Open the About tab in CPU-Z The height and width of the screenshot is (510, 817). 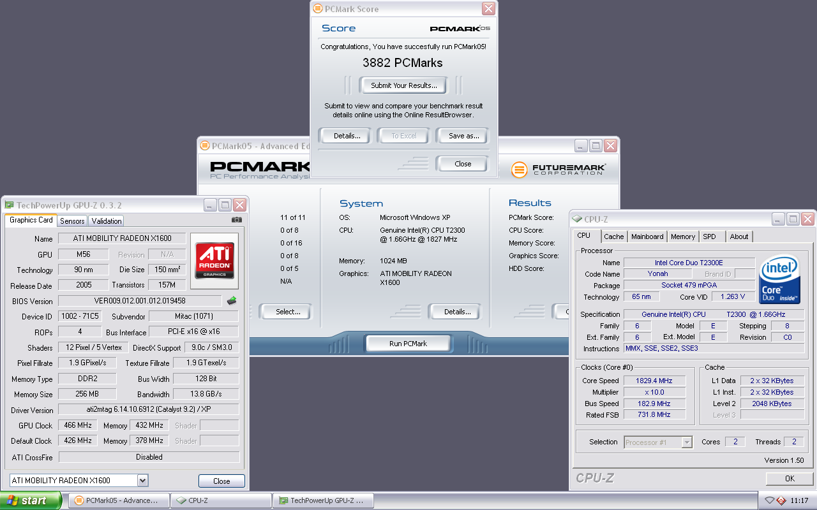(x=739, y=237)
